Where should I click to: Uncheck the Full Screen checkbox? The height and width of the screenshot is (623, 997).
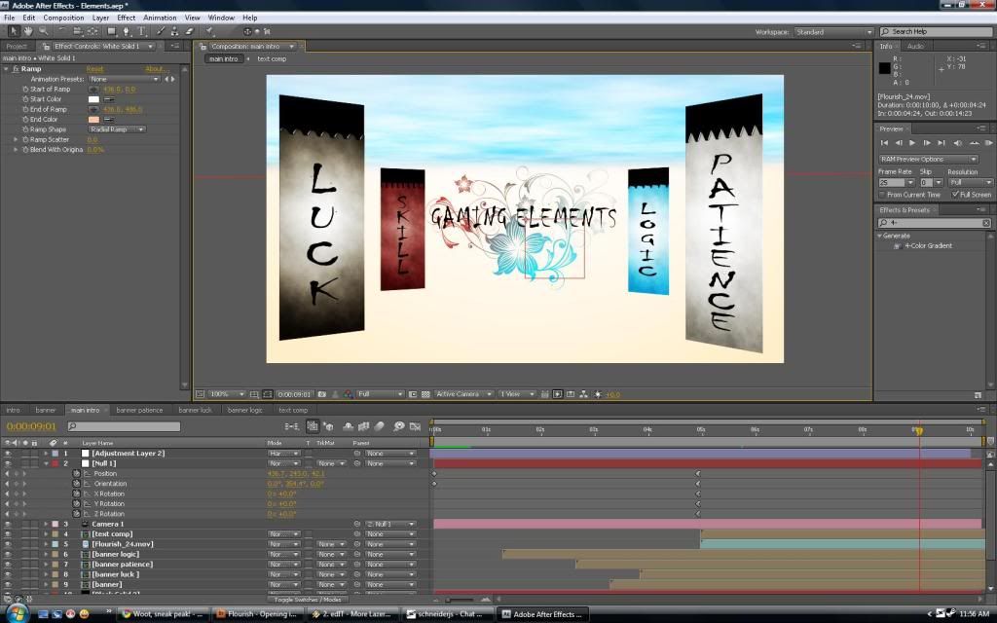955,195
